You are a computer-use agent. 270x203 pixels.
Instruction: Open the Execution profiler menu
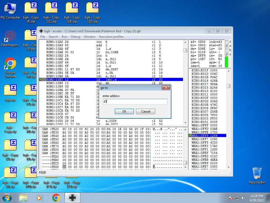pos(111,36)
